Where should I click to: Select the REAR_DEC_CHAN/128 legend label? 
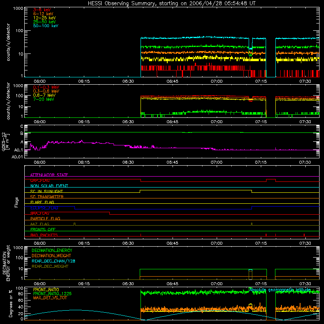coord(53,261)
